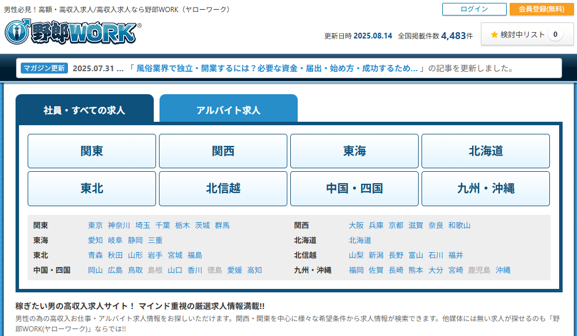
Task: Open 愛知 prefecture link
Action: [x=96, y=241]
